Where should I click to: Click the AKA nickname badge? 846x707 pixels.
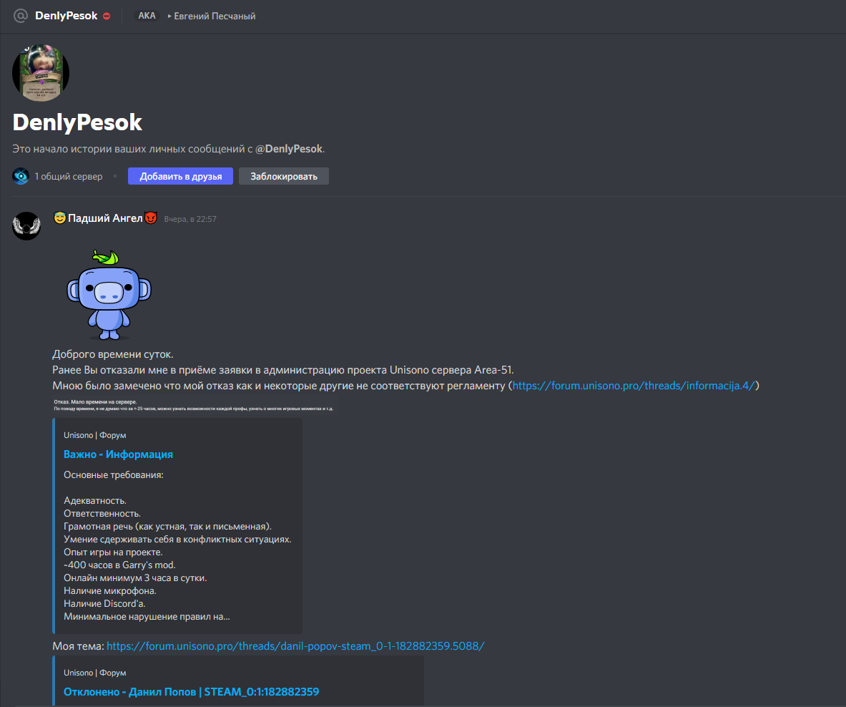147,16
